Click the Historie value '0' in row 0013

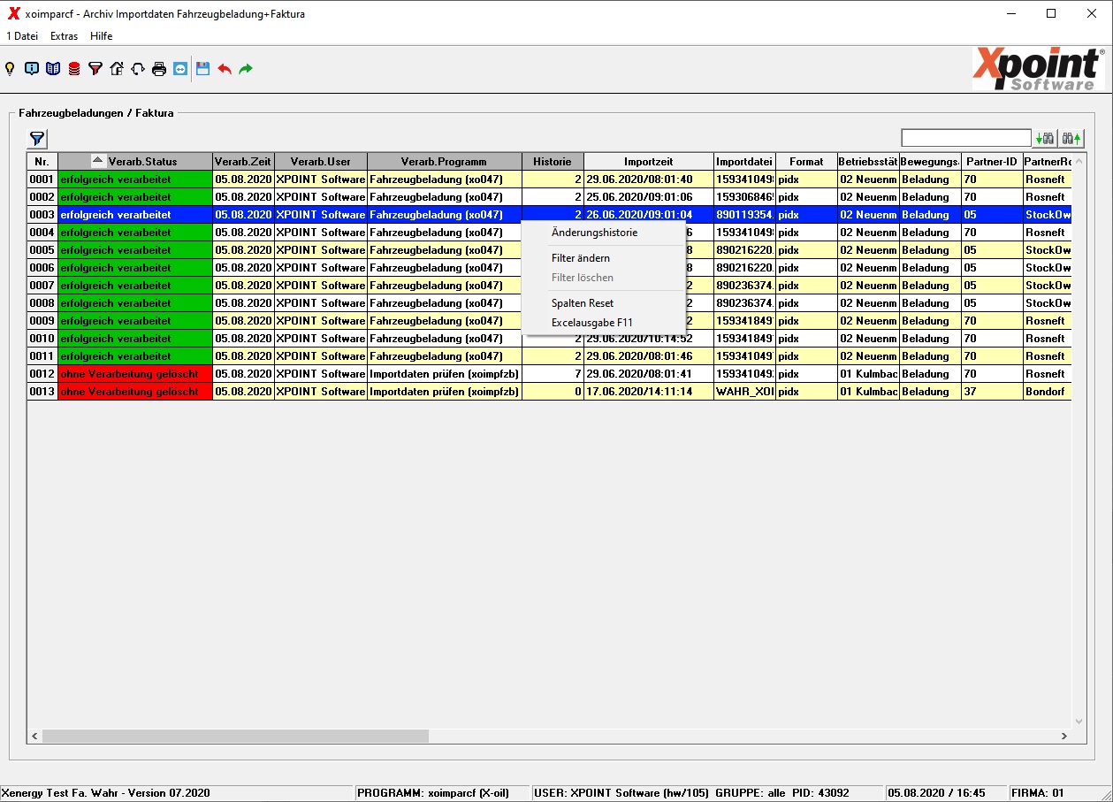553,392
